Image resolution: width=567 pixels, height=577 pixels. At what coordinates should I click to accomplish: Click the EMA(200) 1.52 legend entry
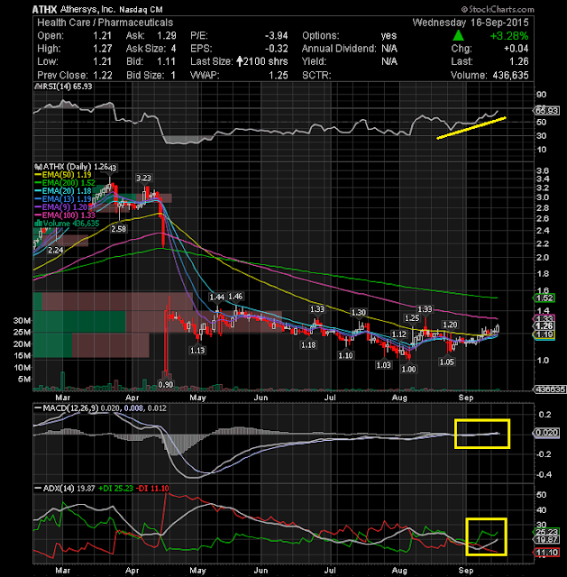65,183
